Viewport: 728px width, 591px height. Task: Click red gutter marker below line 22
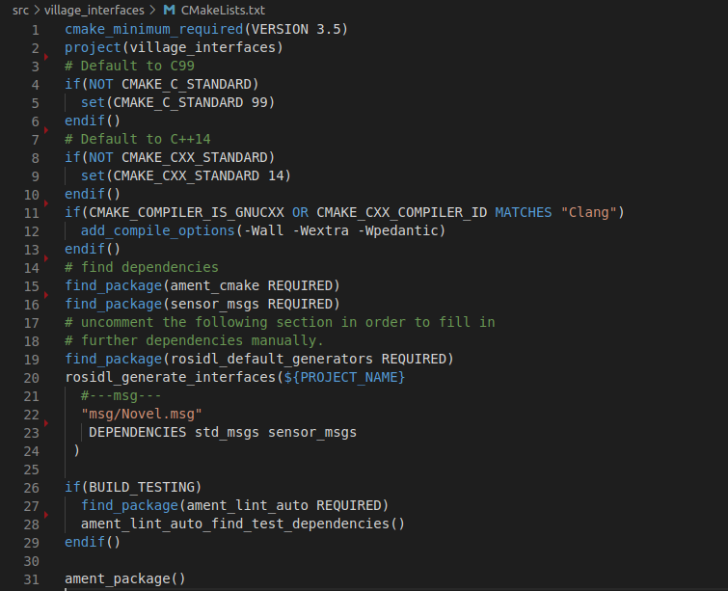(x=45, y=423)
